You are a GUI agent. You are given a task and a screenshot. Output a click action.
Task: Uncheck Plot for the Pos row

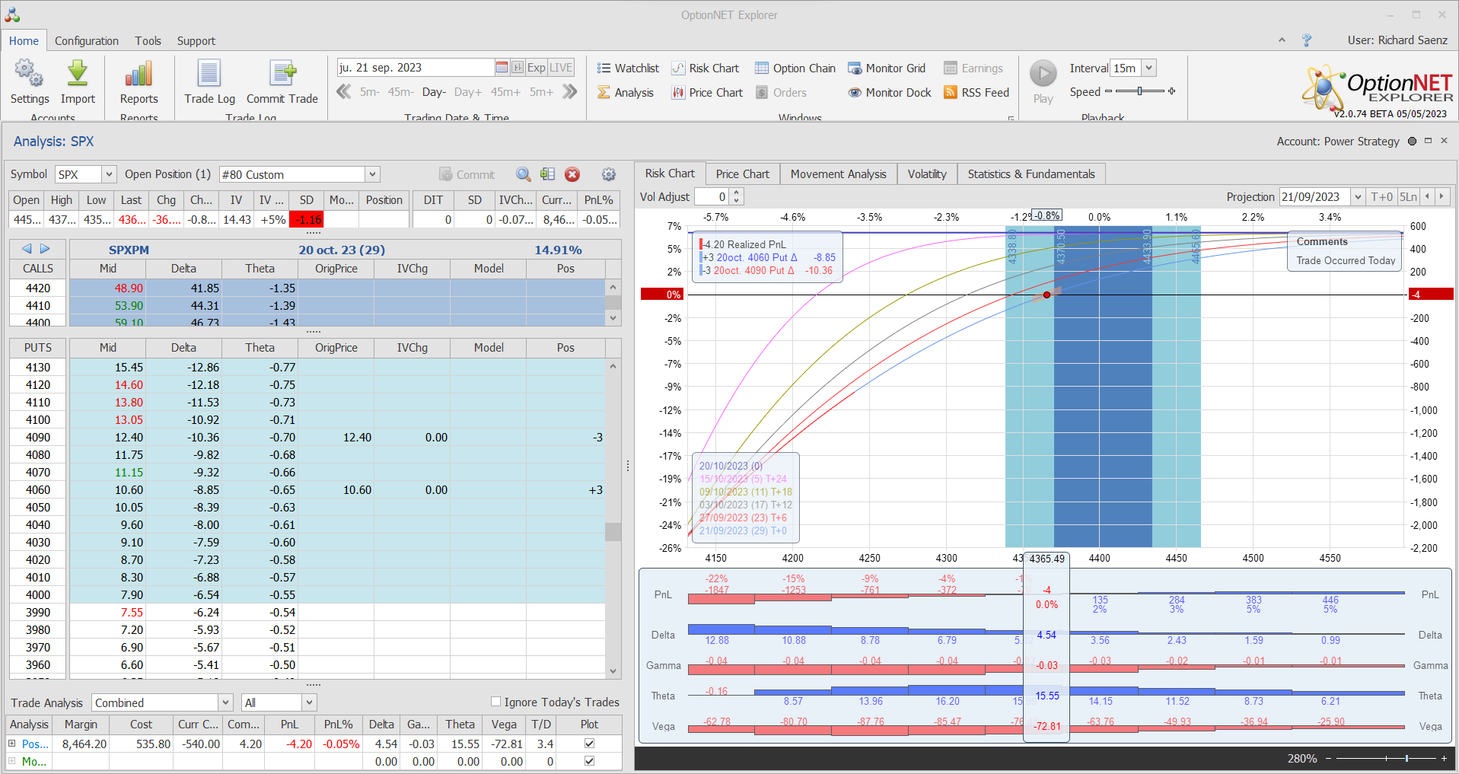589,744
